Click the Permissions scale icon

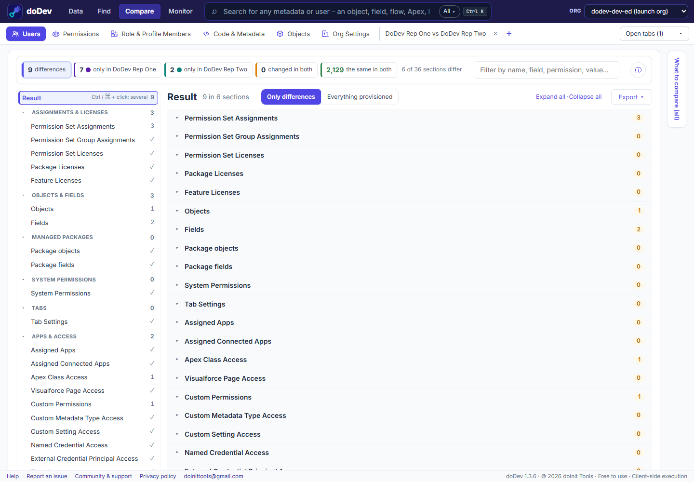56,34
